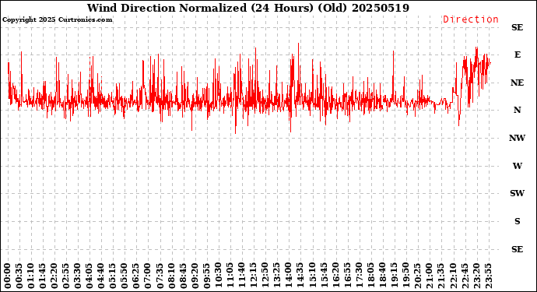Image resolution: width=537 pixels, height=292 pixels.
Task: Click the NW direction axis label
Action: pos(517,138)
